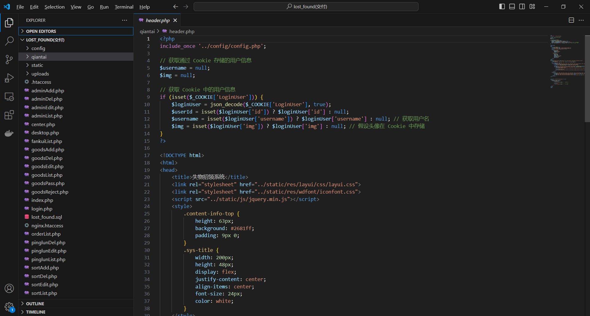The height and width of the screenshot is (316, 590).
Task: Toggle the primary side bar
Action: (x=502, y=6)
